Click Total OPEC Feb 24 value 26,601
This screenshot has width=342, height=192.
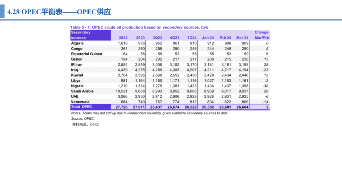click(x=225, y=107)
